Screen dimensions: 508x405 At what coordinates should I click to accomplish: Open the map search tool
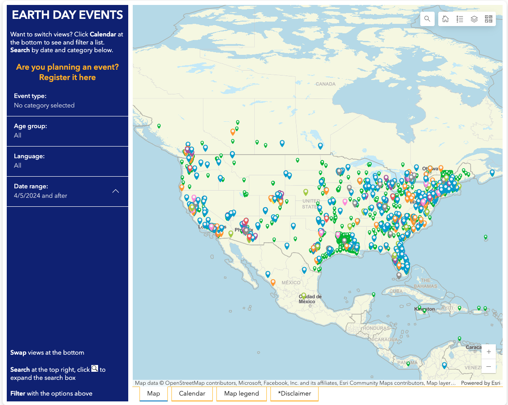[427, 19]
